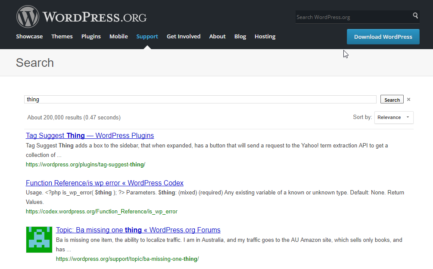Viewport: 433px width, 269px height.
Task: Clear the search with the X icon
Action: 409,100
